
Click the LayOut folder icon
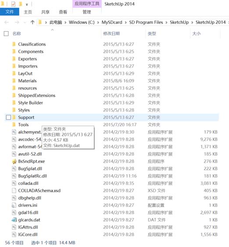pos(14,73)
